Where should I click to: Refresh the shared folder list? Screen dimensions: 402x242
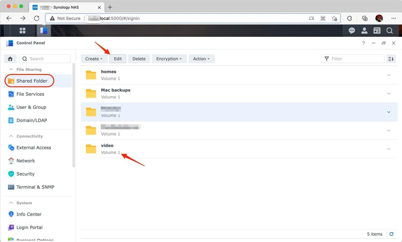tap(391, 234)
